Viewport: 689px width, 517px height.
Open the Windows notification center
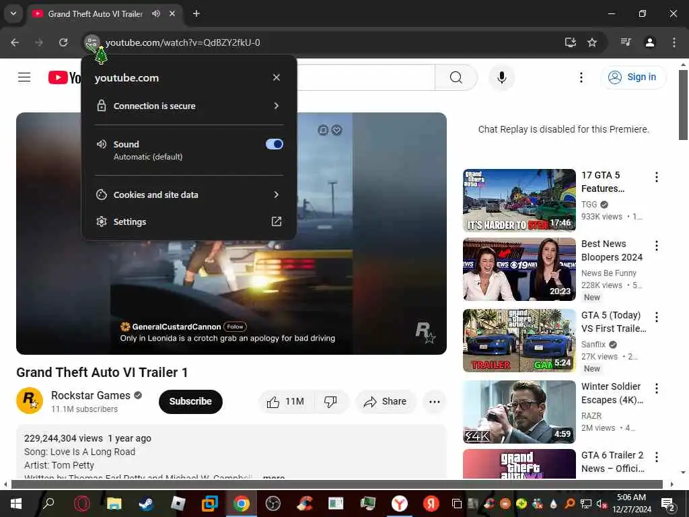667,504
